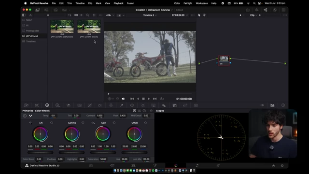Open the Timeline menu

pos(80,3)
